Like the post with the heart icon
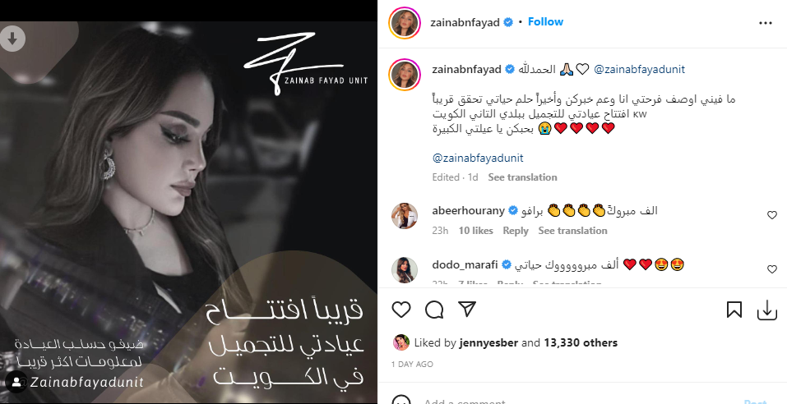 [401, 310]
